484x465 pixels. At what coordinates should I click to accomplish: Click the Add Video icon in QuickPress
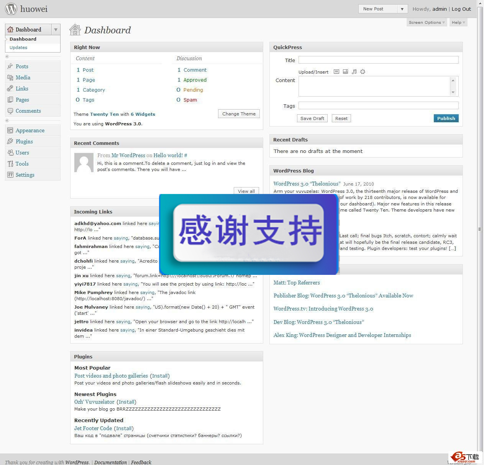(345, 72)
